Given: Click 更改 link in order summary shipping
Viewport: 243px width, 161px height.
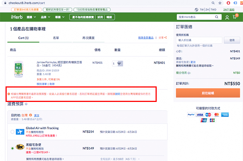Looking at the screenshot, I should 193,62.
